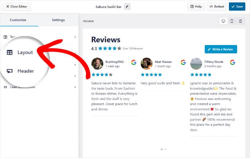
Task: Switch to desktop preview icon
Action: pos(223,21)
